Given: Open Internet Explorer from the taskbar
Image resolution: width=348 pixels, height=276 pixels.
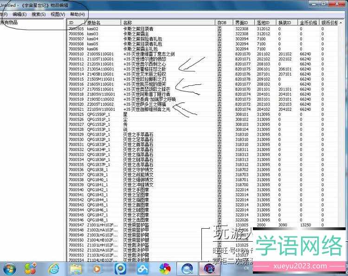Looking at the screenshot, I should tap(54, 268).
